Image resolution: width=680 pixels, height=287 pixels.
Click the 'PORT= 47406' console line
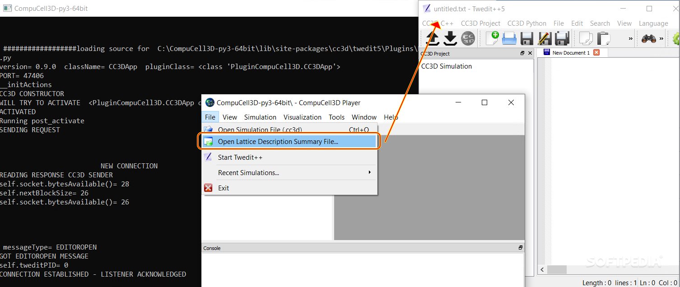[22, 76]
